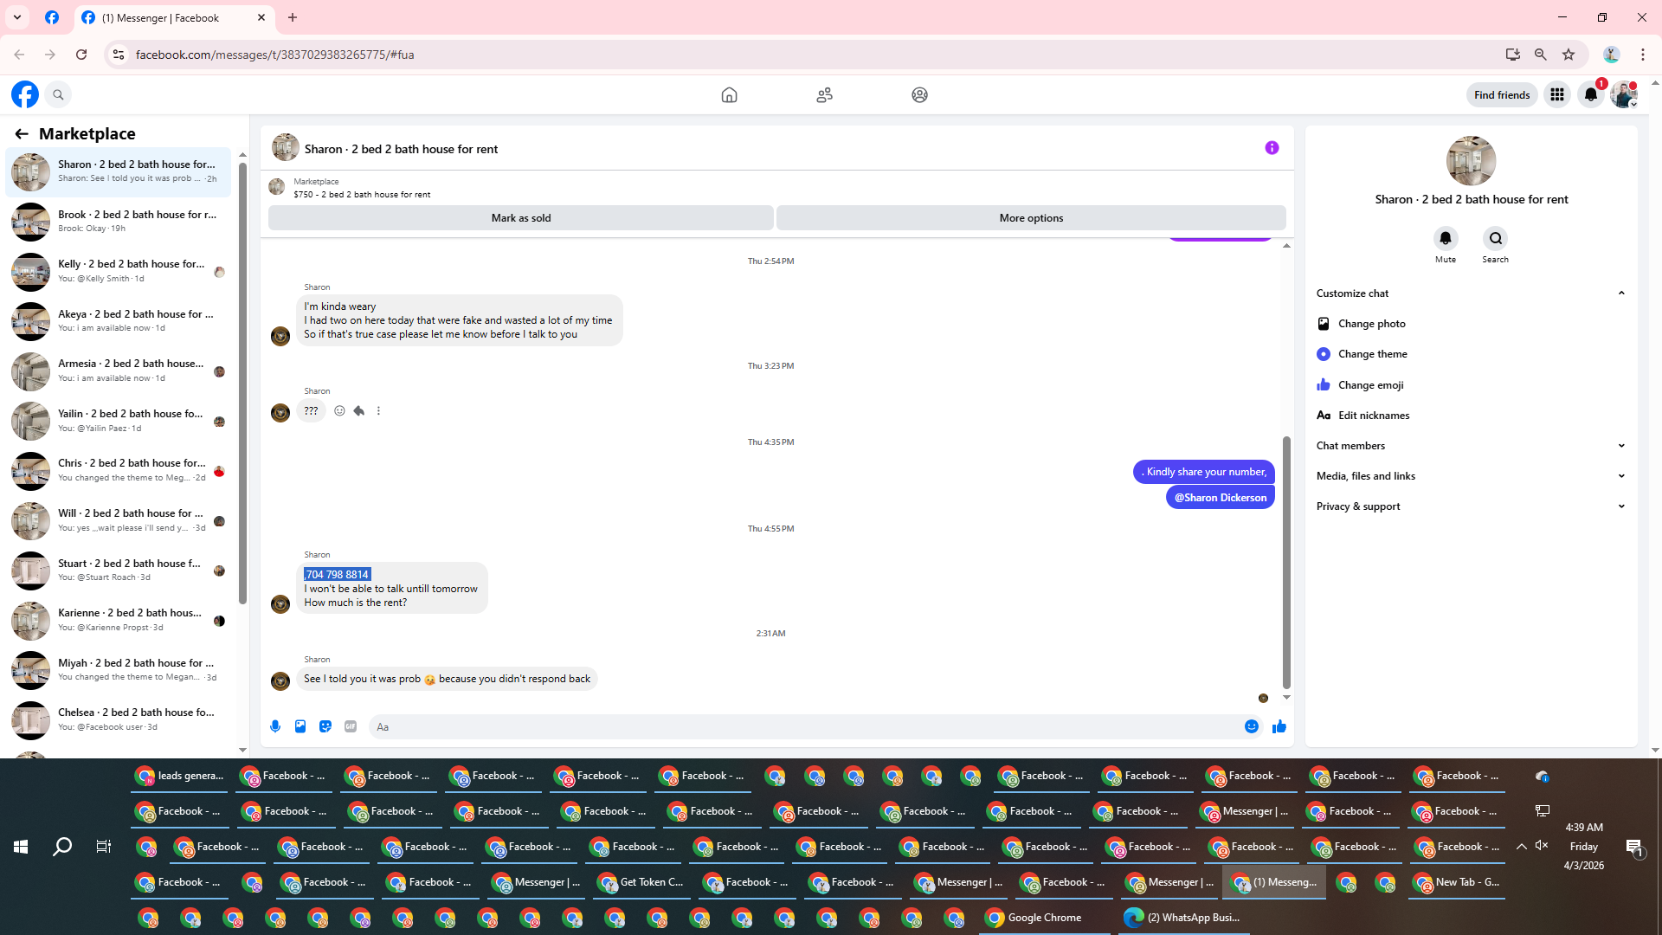Screen dimensions: 1662x935
Task: Send a thumbs-up like
Action: (x=1279, y=726)
